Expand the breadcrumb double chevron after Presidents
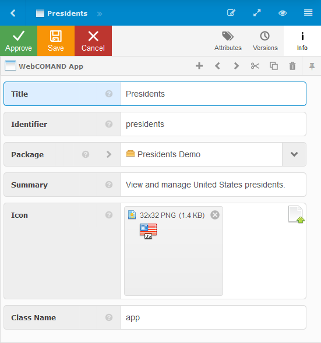The image size is (321, 343). (100, 14)
